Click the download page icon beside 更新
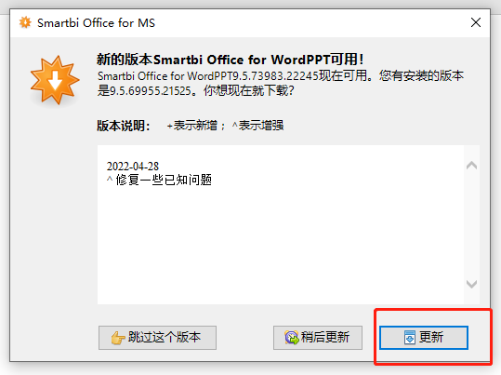501x375 pixels. click(410, 338)
